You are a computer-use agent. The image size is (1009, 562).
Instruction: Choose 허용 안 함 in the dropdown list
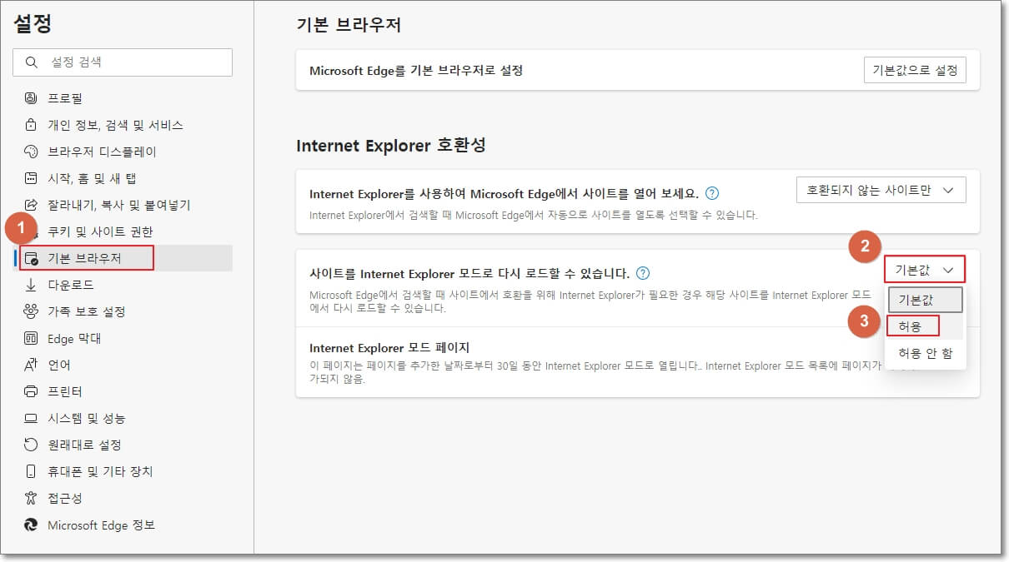click(x=926, y=353)
